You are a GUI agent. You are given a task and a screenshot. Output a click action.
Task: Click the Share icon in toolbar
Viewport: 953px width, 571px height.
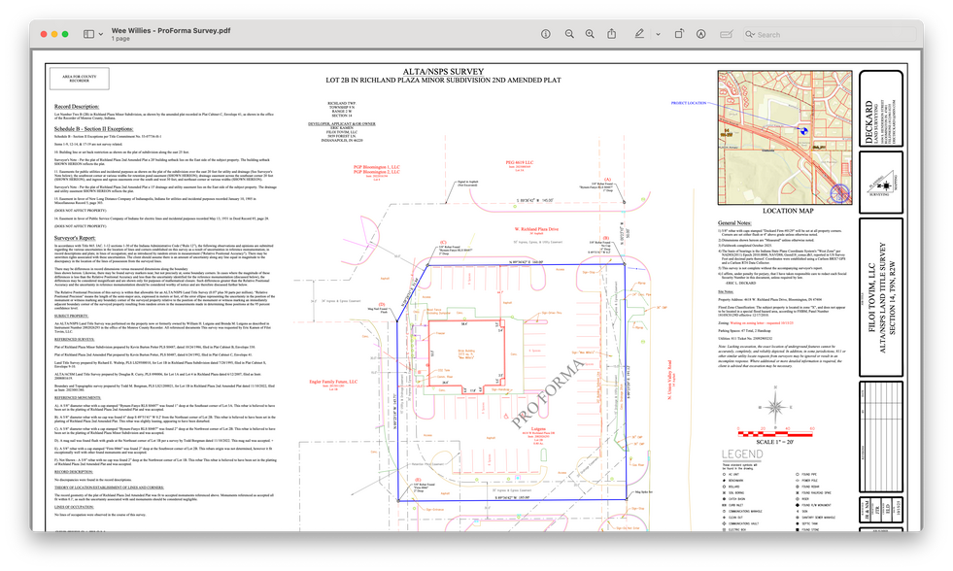pyautogui.click(x=613, y=34)
